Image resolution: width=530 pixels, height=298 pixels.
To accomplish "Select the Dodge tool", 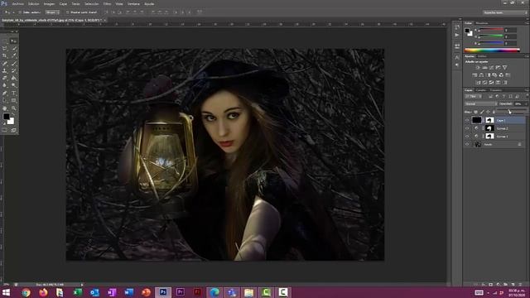I will pos(13,85).
